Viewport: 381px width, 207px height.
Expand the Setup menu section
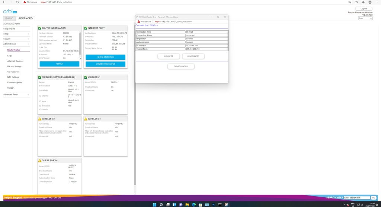point(28,34)
